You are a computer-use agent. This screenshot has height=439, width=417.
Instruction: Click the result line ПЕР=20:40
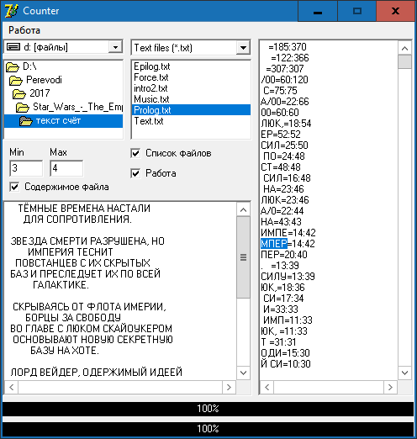[x=284, y=255]
